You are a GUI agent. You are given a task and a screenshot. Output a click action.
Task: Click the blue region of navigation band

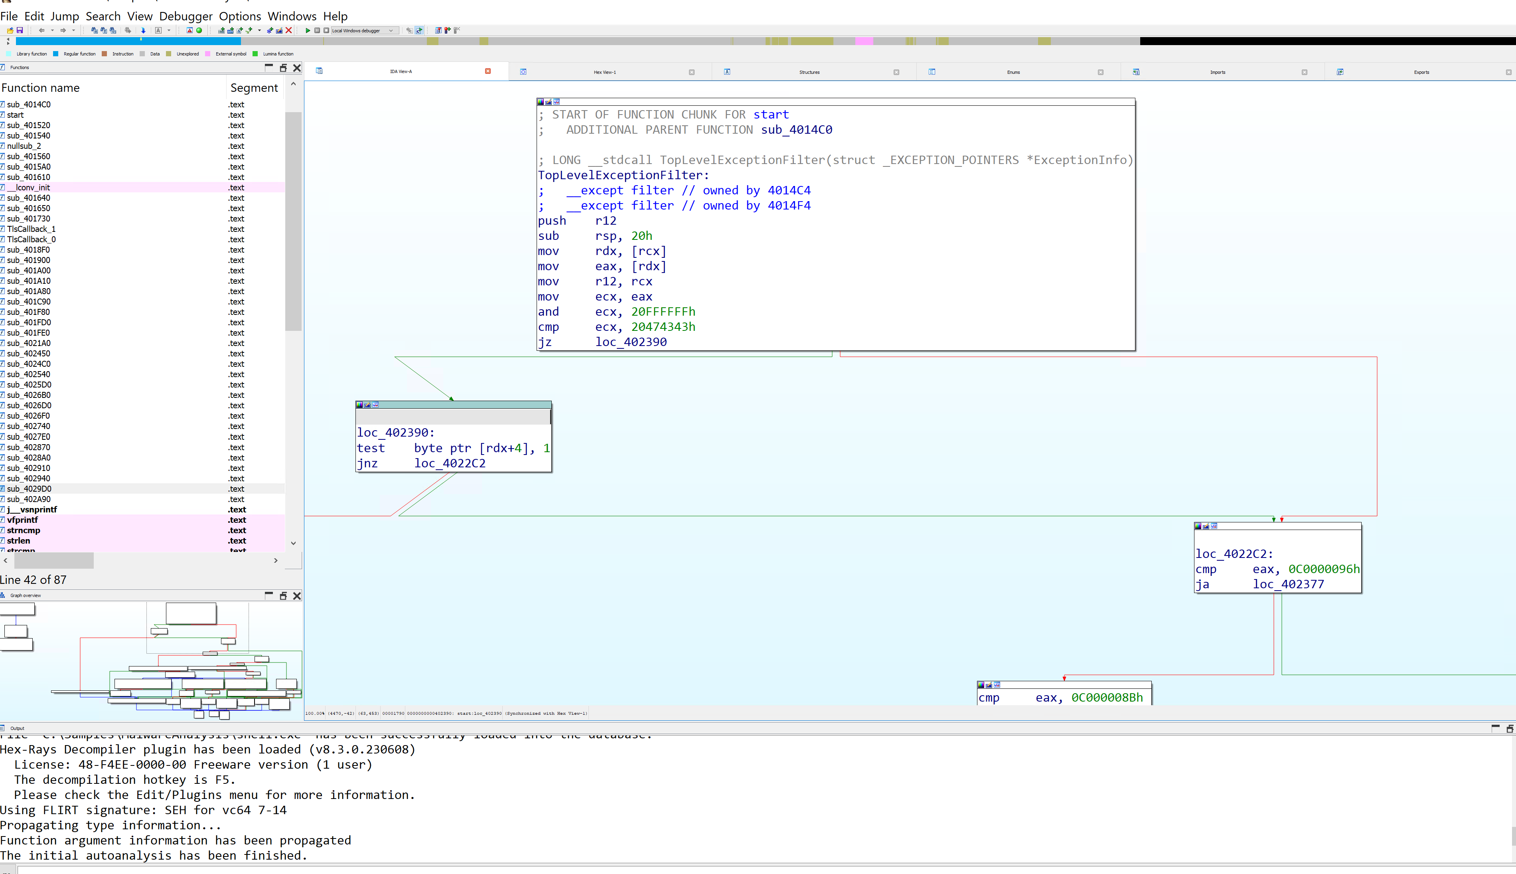(x=128, y=41)
